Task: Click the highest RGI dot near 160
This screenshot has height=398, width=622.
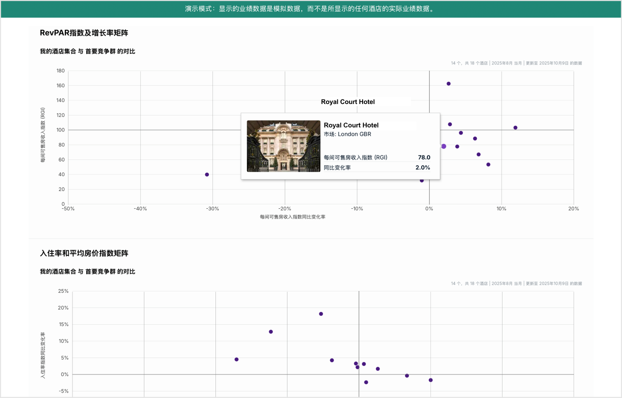Action: pos(448,84)
